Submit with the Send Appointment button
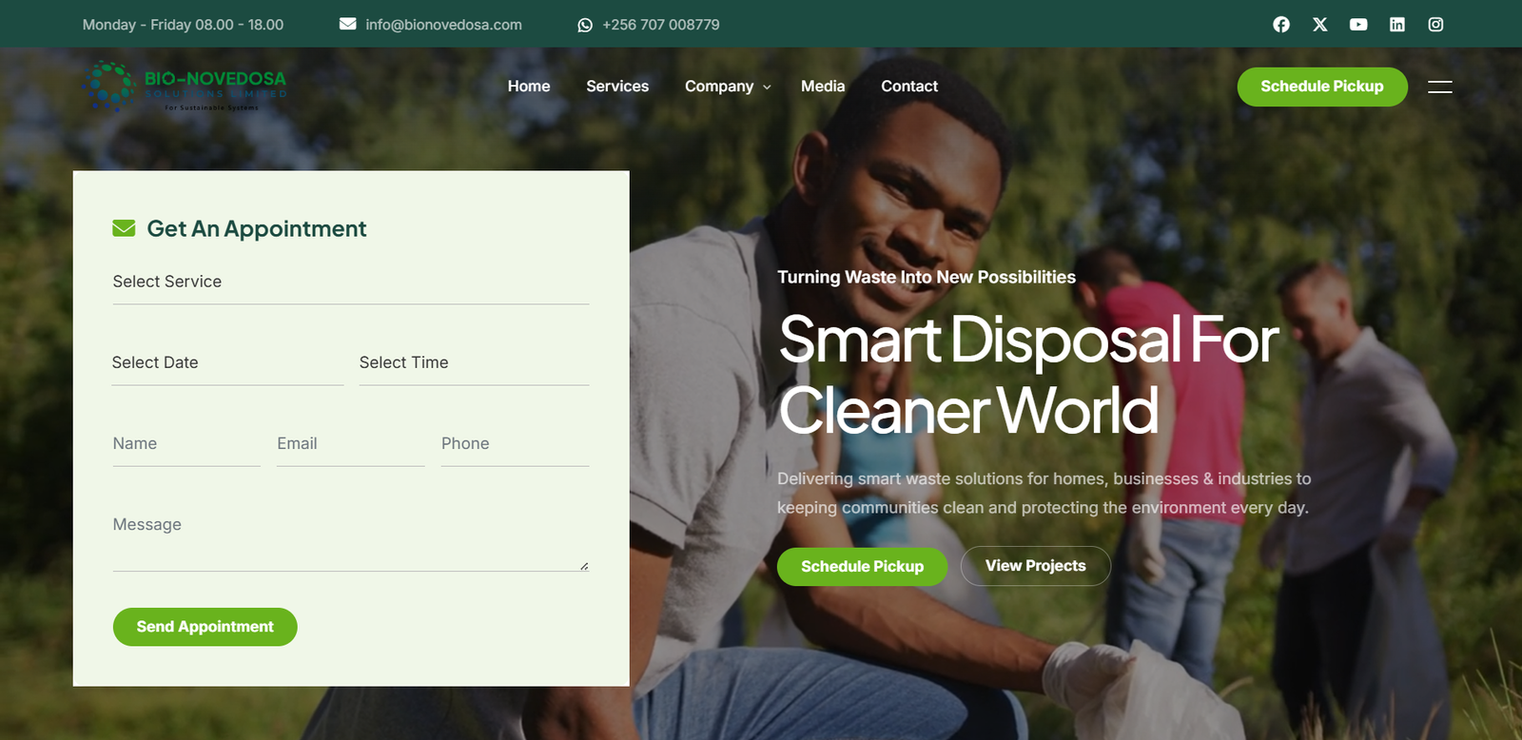This screenshot has width=1522, height=740. click(x=205, y=627)
